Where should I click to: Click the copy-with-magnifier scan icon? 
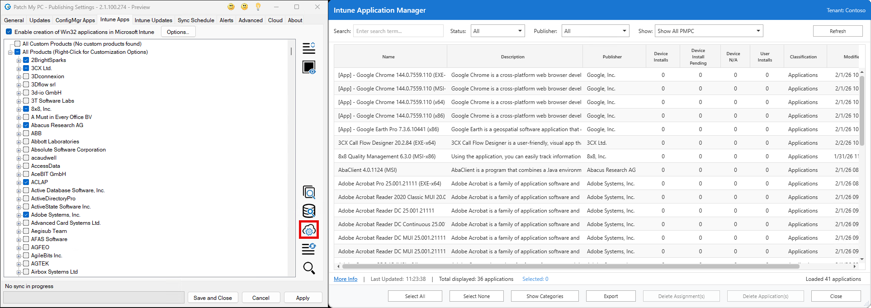(x=309, y=192)
